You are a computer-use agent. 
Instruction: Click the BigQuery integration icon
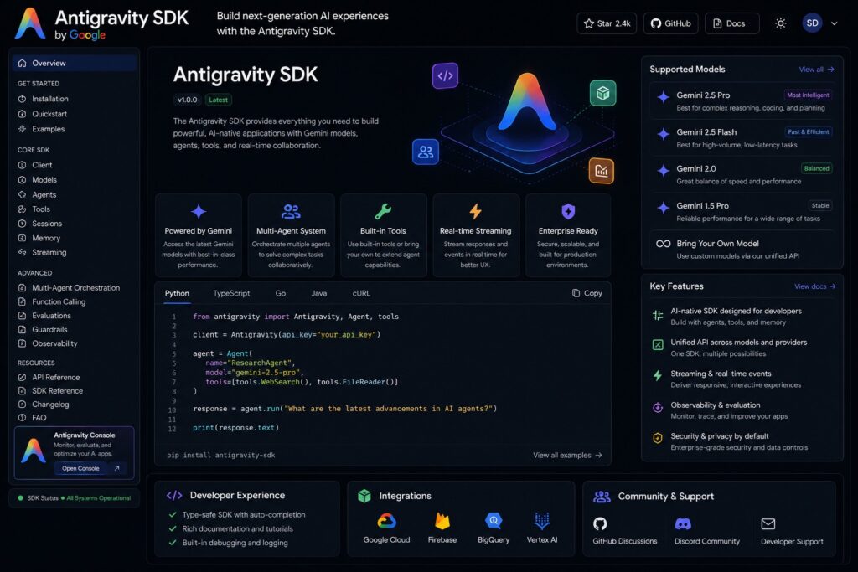494,521
